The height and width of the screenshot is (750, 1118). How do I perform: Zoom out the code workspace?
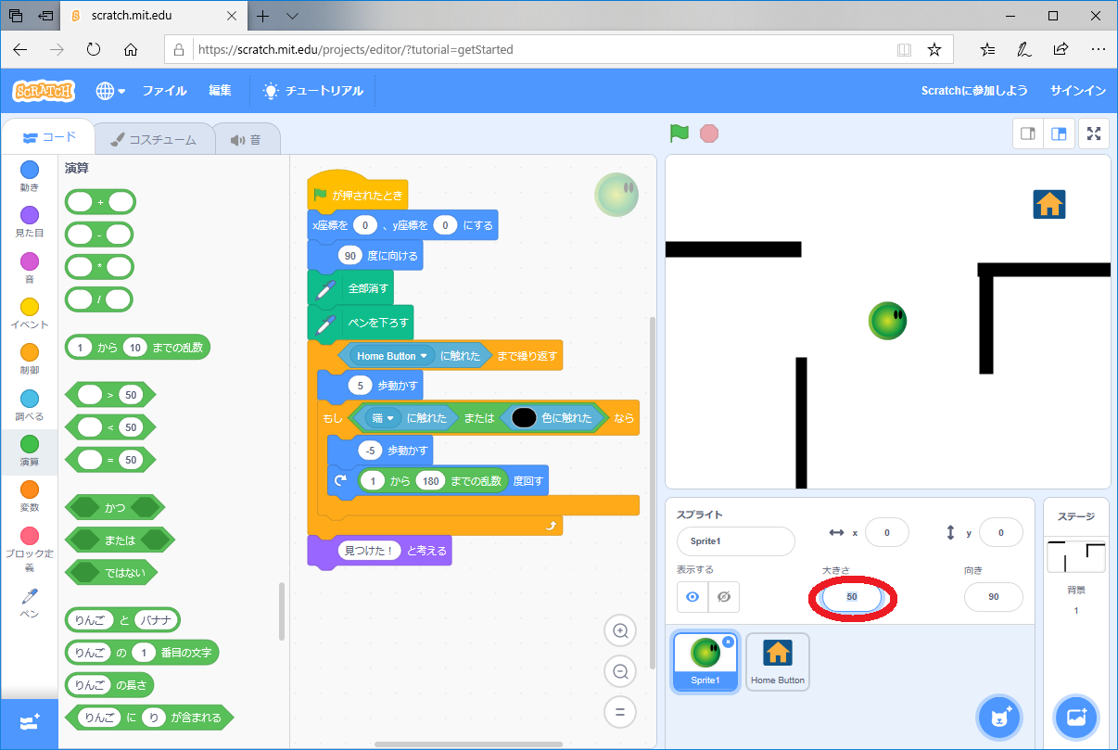620,672
